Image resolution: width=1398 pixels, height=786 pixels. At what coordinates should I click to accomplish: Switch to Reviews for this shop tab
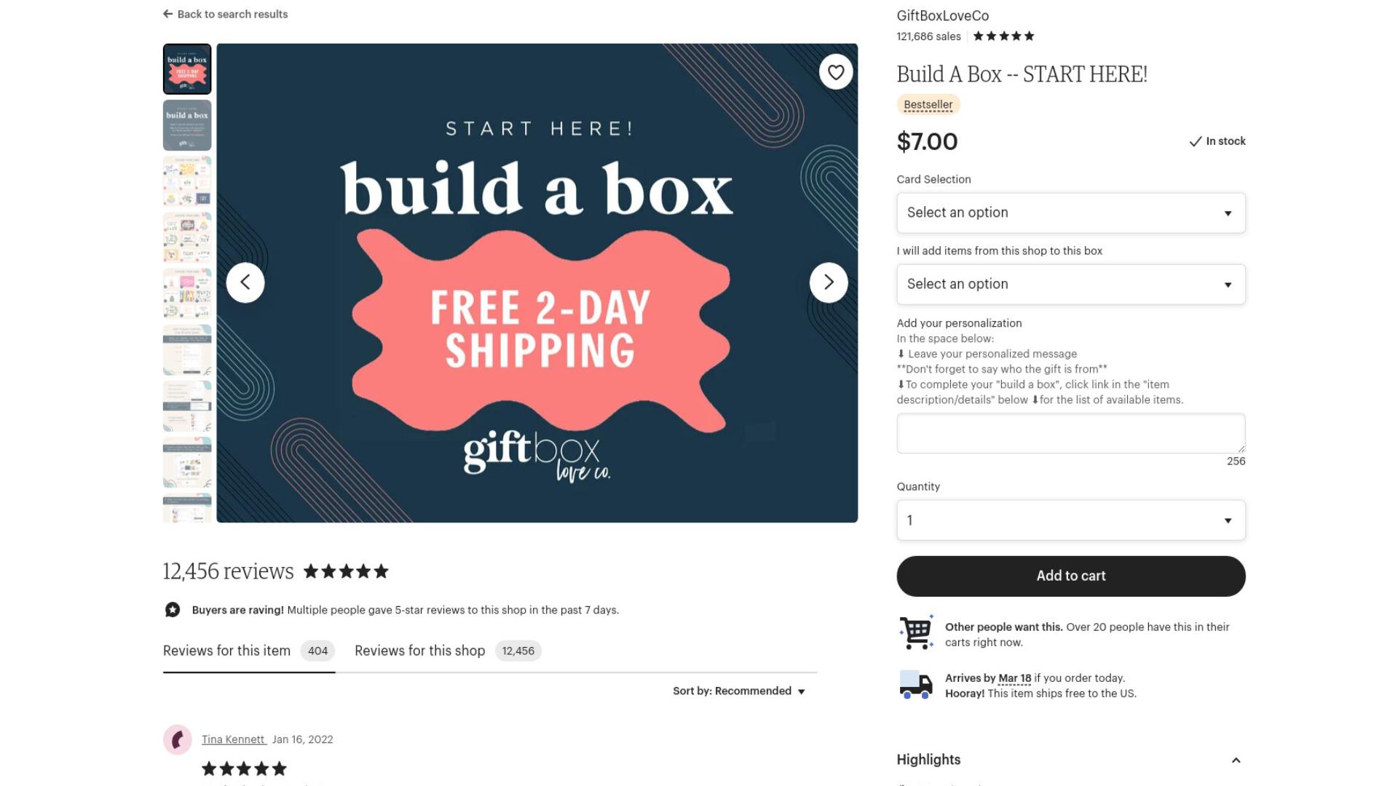click(x=448, y=651)
